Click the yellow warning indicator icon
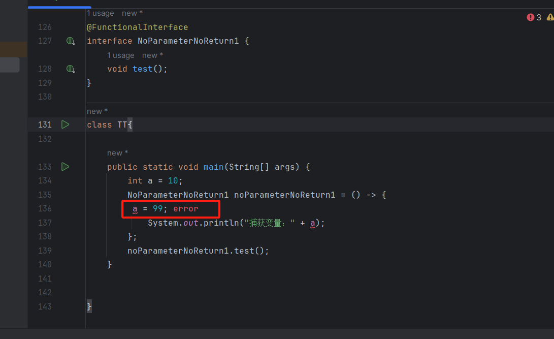 click(550, 17)
